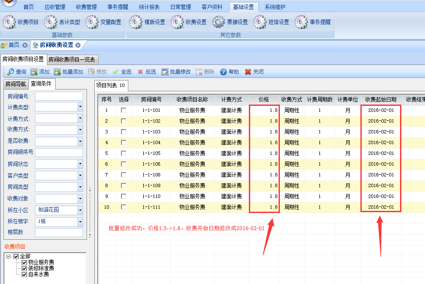
Task: Tick the checkbox for room 1-1-110
Action: (x=124, y=196)
